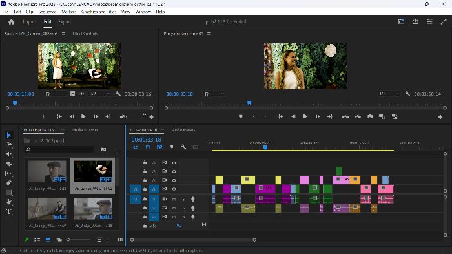
Task: Click Lift button in Program Monitor
Action: click(x=345, y=116)
